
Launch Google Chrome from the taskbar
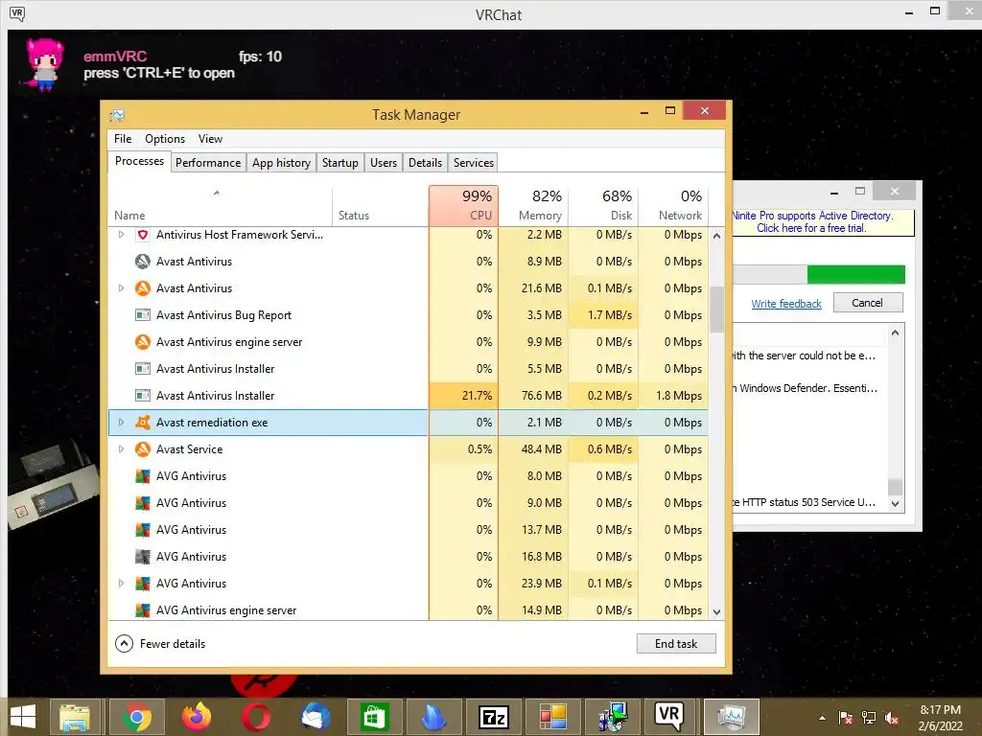pyautogui.click(x=137, y=717)
